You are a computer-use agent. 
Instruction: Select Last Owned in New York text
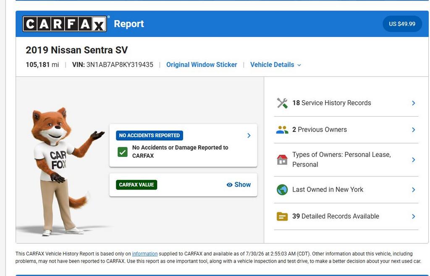328,190
